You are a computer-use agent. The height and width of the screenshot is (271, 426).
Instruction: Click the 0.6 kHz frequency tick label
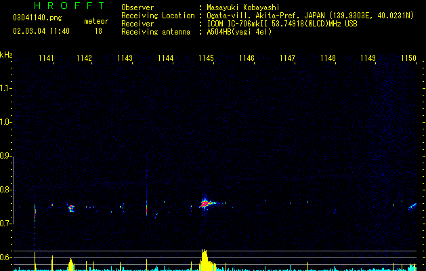coord(6,257)
